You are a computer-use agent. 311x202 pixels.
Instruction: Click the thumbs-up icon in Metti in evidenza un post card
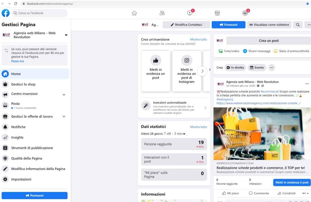tap(156, 60)
